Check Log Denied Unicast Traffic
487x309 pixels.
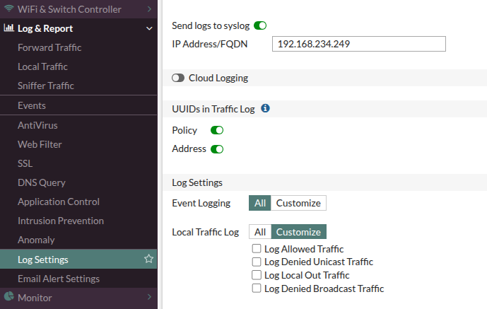257,262
